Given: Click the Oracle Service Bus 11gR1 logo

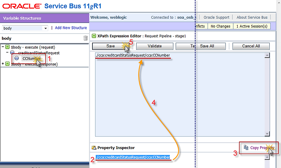Looking at the screenshot, I should pos(52,6).
